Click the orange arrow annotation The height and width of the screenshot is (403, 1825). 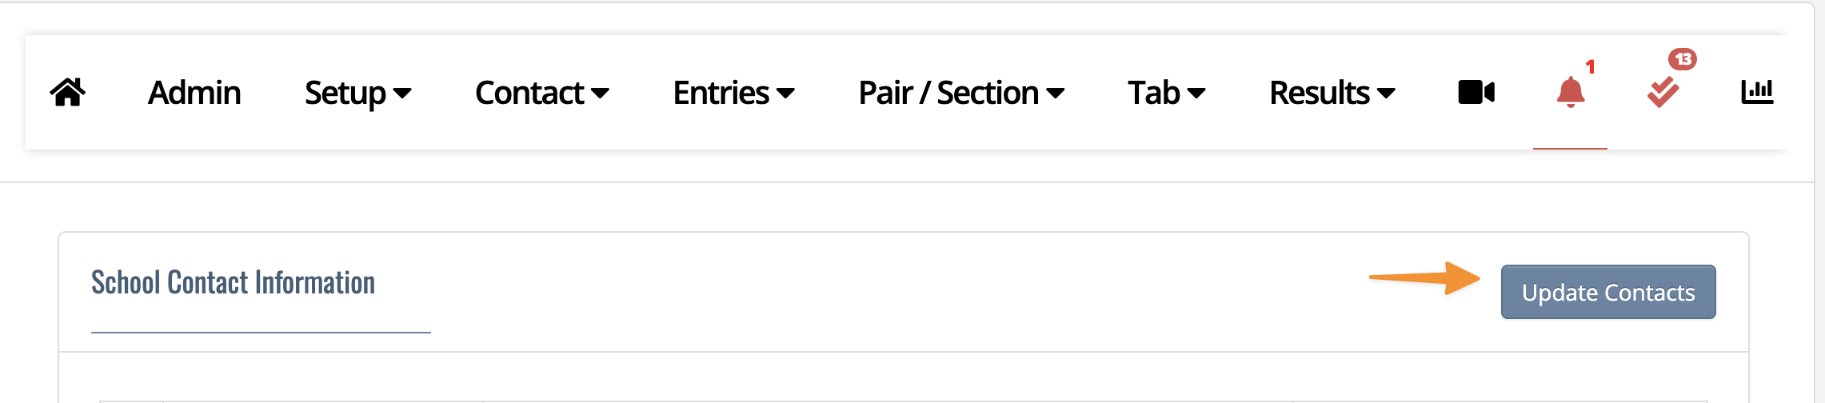[1424, 278]
